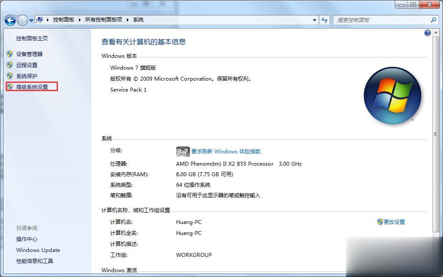Click the computer icon in address bar
This screenshot has width=443, height=277.
click(40, 20)
